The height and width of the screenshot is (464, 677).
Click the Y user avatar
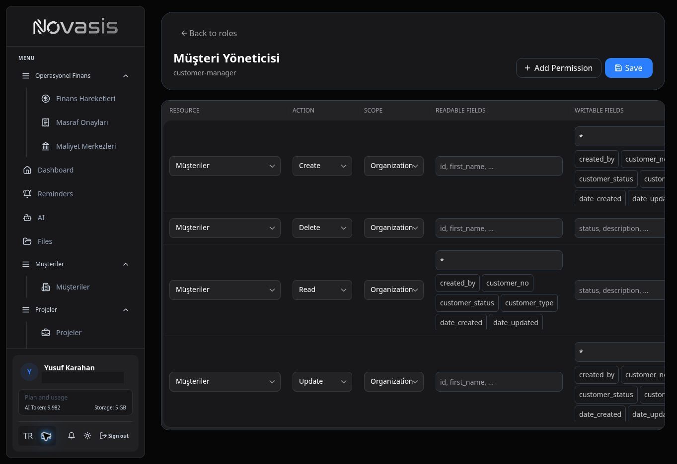(x=29, y=372)
